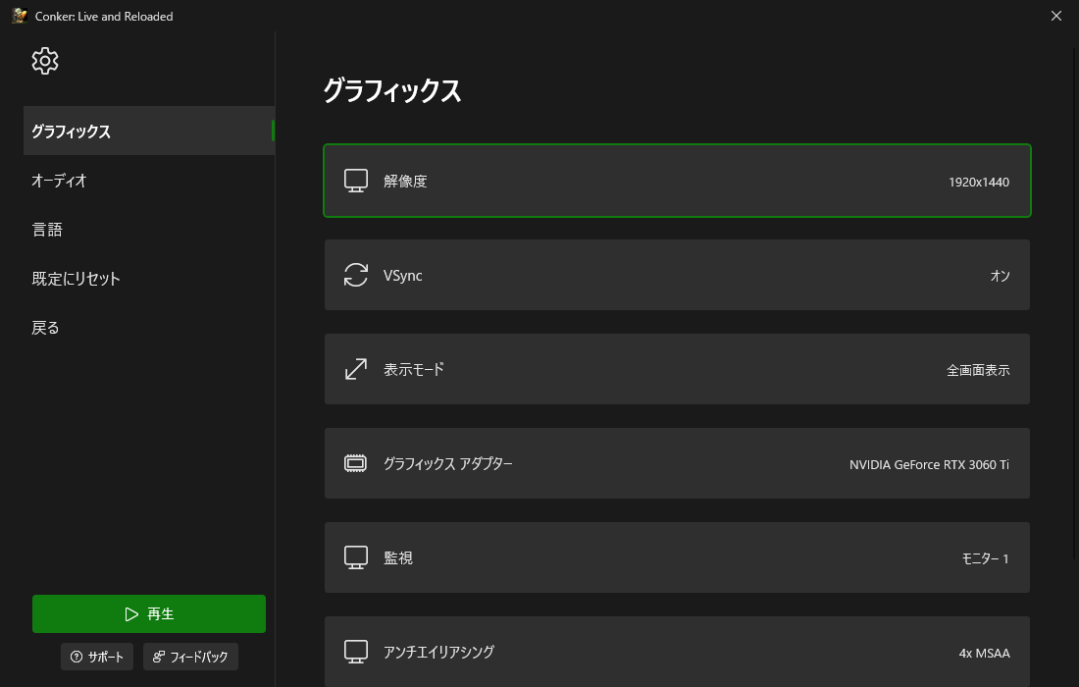Click the GPU chip icon beside グラフィックス アダプター
Viewport: 1079px width, 687px height.
356,463
